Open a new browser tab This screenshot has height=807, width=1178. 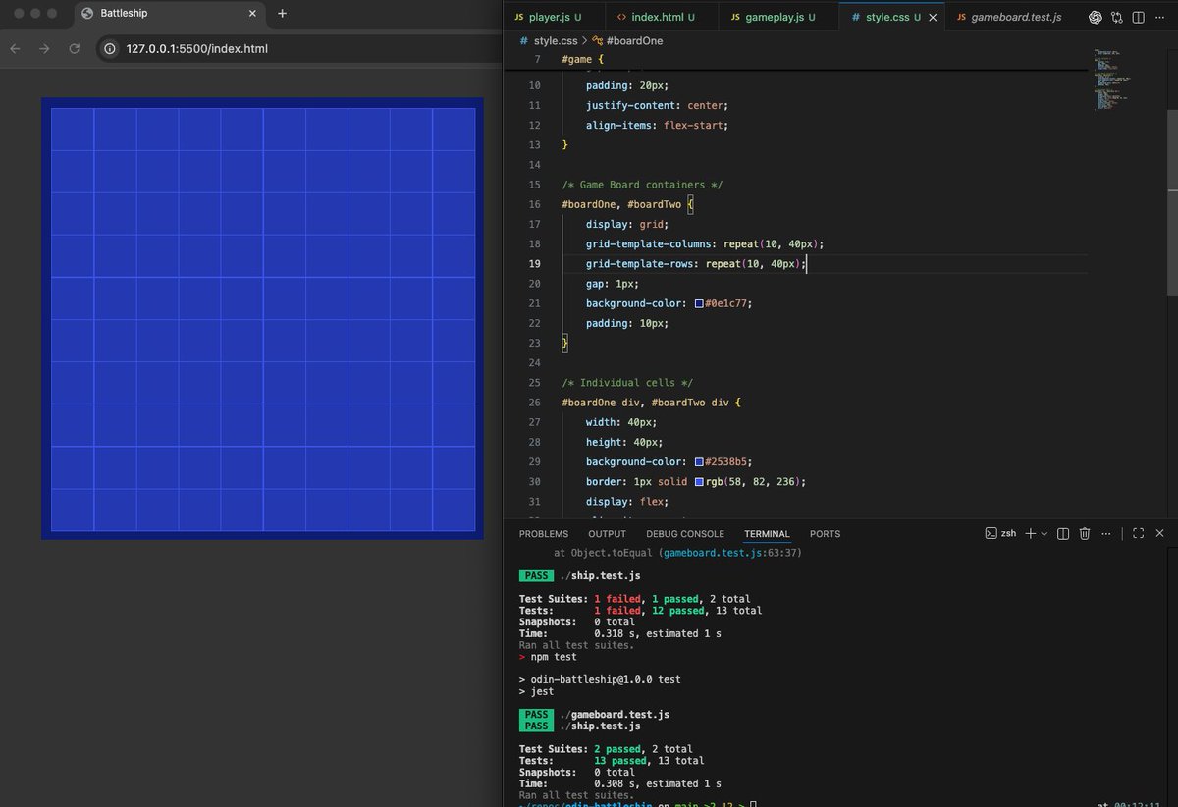click(x=282, y=14)
